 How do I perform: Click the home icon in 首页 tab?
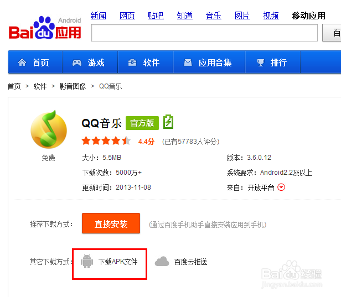[22, 62]
